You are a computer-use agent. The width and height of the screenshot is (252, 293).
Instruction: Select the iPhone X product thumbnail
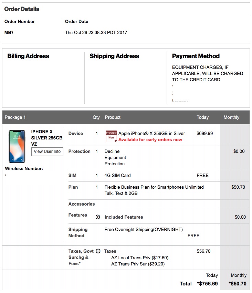(x=17, y=146)
